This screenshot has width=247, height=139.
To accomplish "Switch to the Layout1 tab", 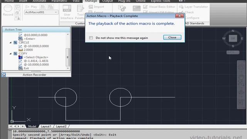I will [x=46, y=126].
